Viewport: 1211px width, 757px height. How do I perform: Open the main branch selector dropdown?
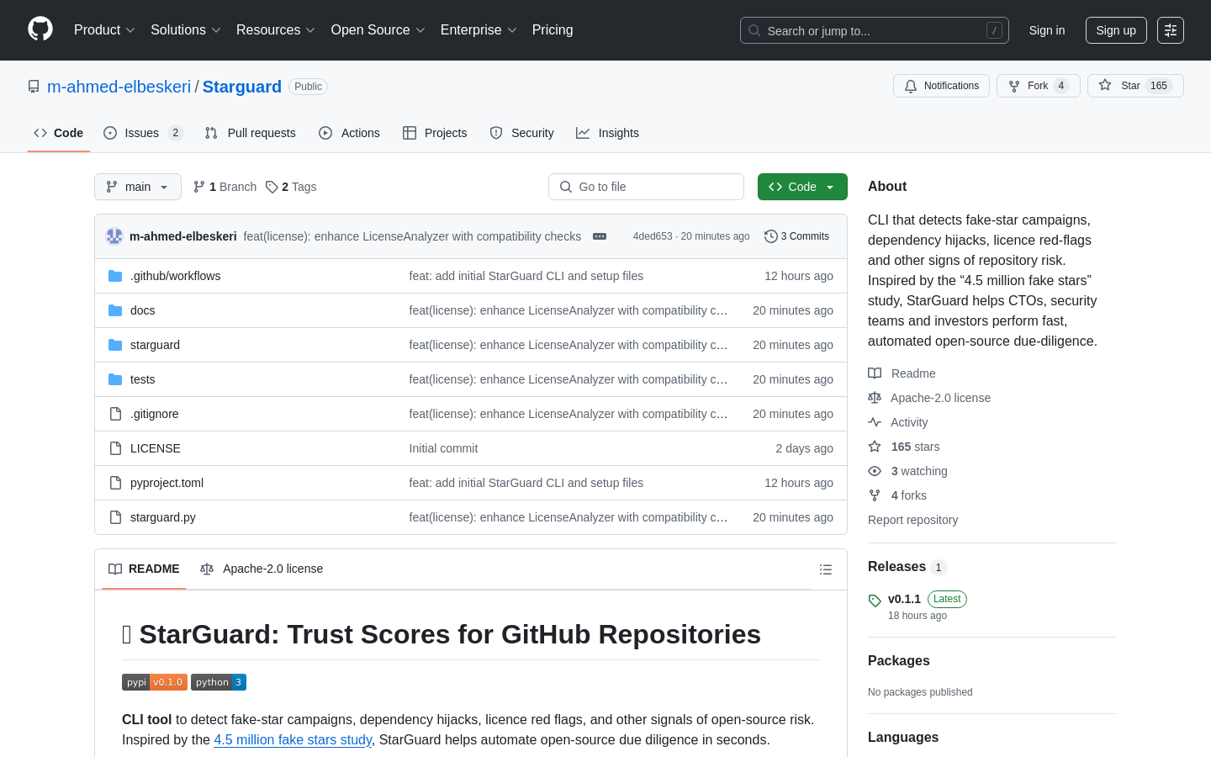[138, 187]
